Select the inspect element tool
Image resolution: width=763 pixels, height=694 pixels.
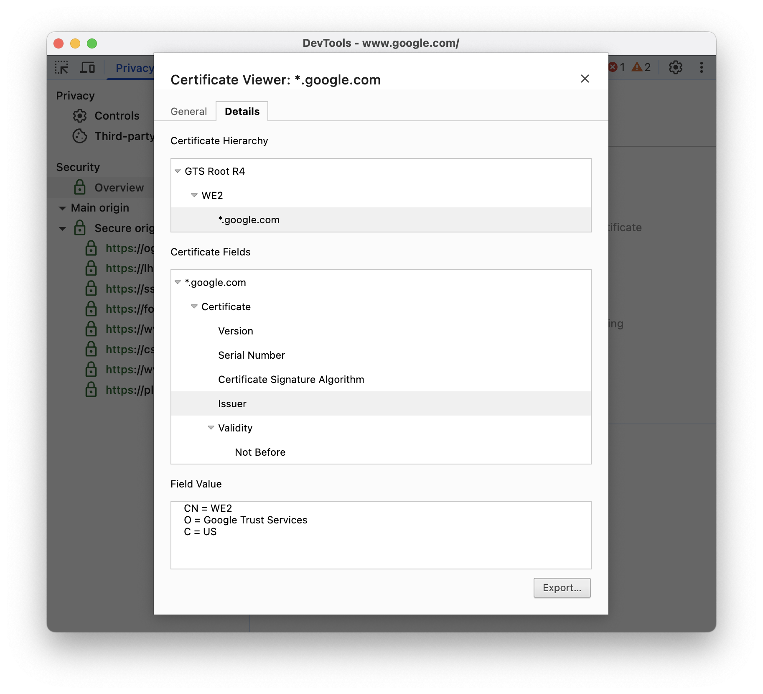coord(61,67)
